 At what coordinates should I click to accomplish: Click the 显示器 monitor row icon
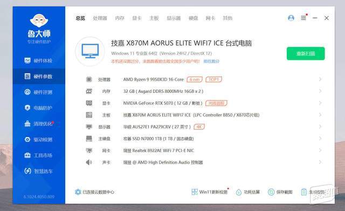click(89, 127)
